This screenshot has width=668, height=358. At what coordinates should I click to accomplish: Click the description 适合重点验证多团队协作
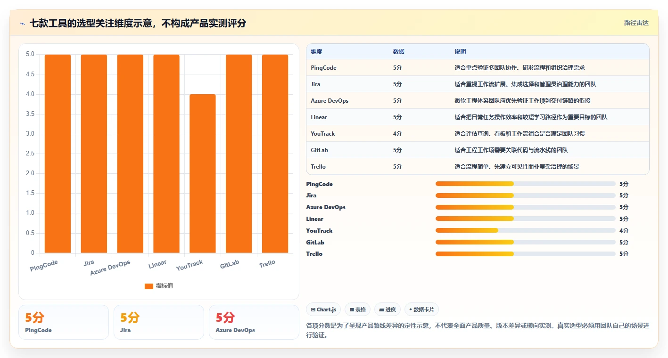[x=520, y=68]
